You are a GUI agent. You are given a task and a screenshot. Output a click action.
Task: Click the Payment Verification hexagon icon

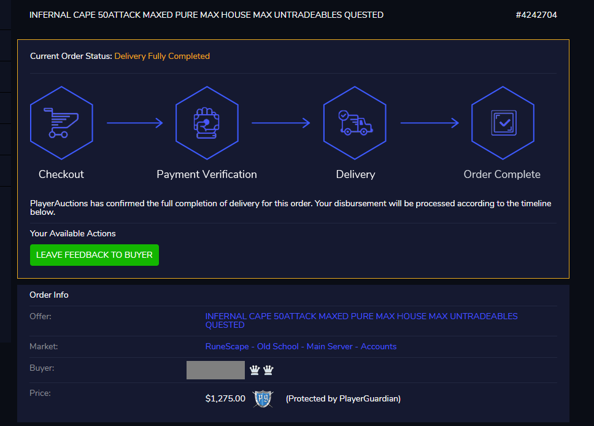pos(207,123)
